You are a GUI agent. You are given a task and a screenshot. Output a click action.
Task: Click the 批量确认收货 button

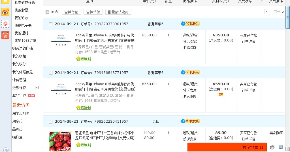pyautogui.click(x=118, y=12)
